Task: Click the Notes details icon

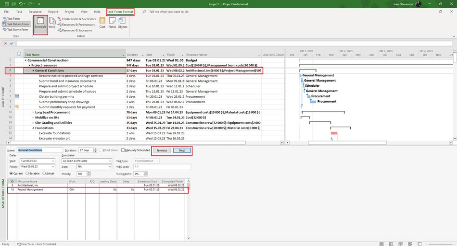Action: [x=112, y=23]
